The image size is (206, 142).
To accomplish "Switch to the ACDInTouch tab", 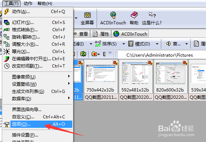I will coord(130,34).
